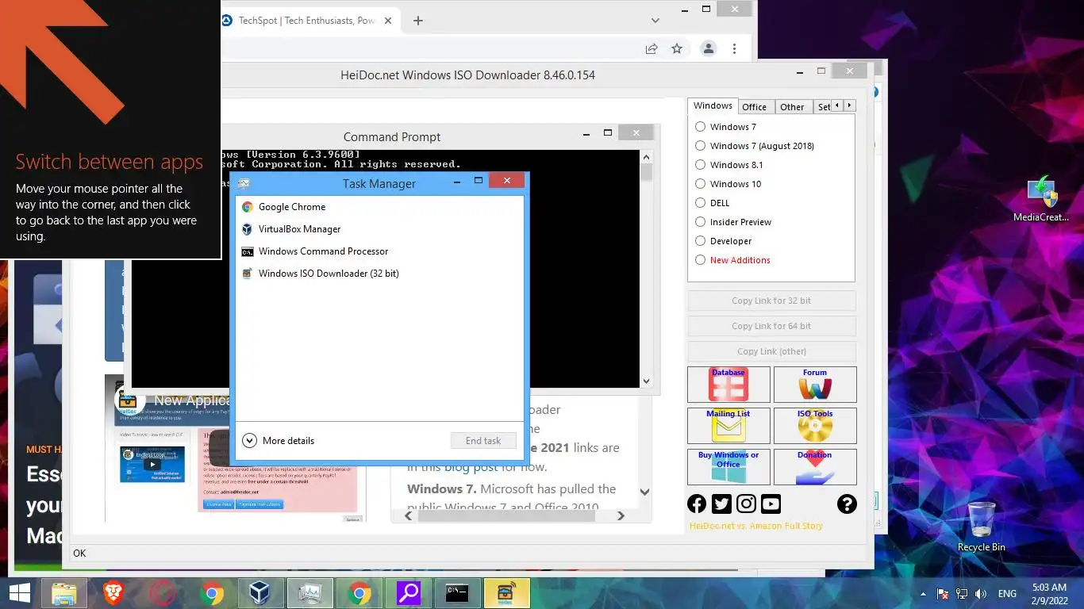Select VirtualBox Manager in Task Manager
1084x609 pixels.
[380, 229]
